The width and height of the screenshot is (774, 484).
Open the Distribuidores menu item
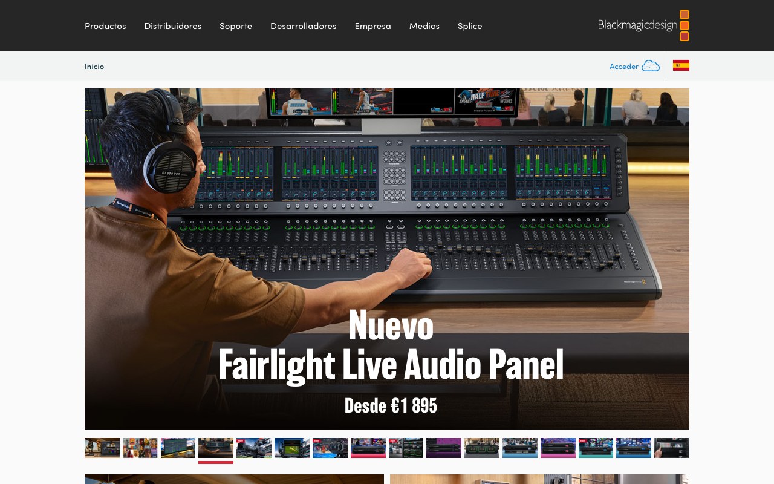tap(173, 26)
